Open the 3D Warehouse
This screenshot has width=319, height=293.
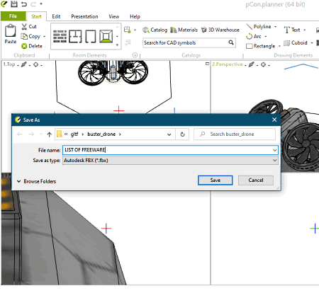tap(220, 30)
